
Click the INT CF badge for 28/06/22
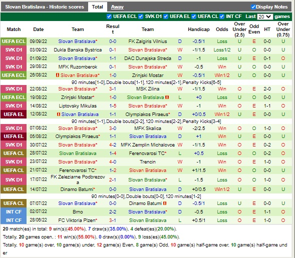(x=14, y=220)
